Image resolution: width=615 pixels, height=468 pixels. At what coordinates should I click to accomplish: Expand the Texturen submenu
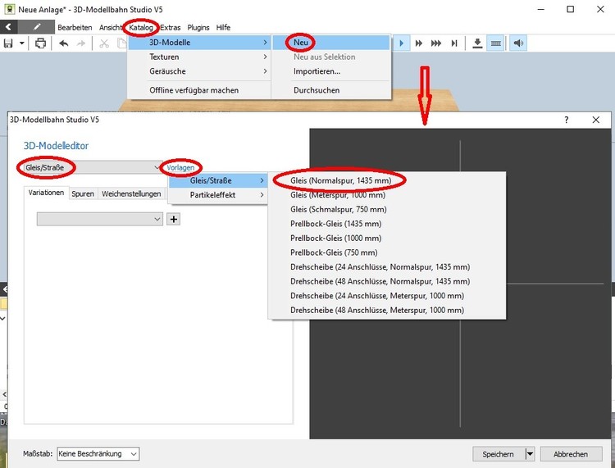click(199, 57)
